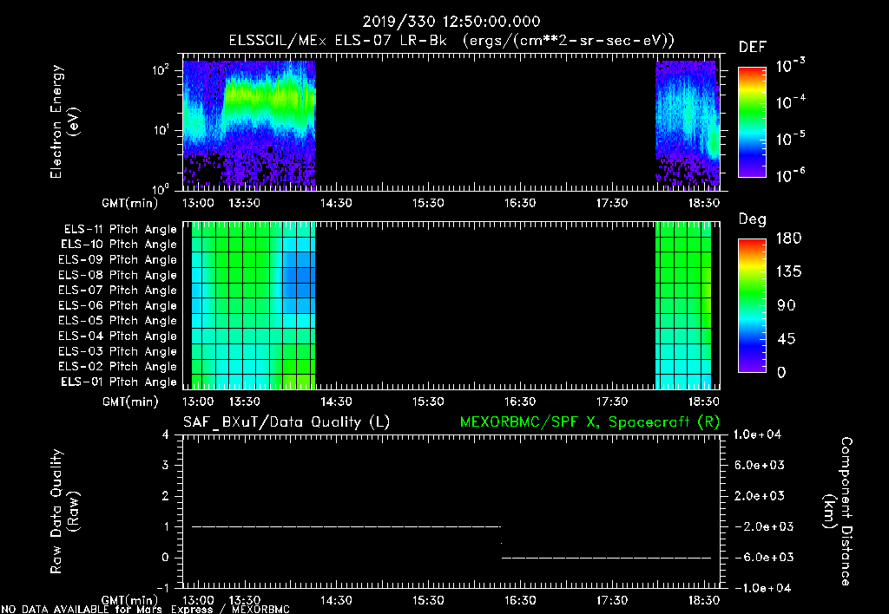Select the ELS-01 Pitch Angle row label

point(119,382)
